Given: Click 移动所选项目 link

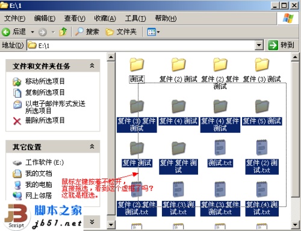Looking at the screenshot, I should point(45,81).
